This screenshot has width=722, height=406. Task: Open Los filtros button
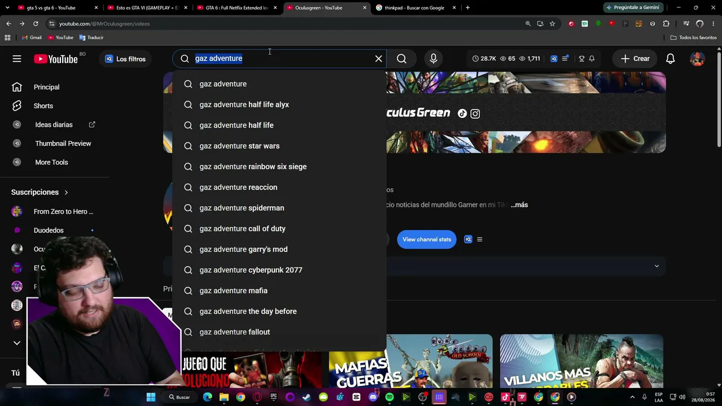coord(125,59)
